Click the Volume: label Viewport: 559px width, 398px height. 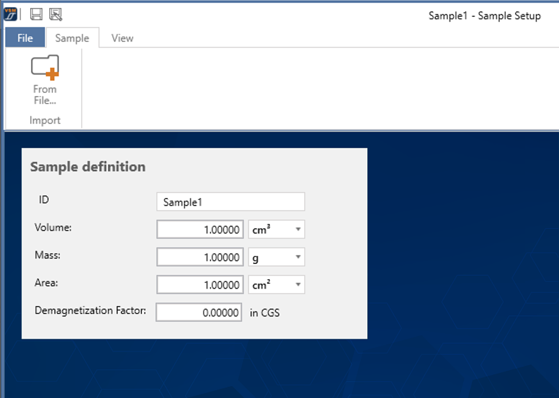pyautogui.click(x=53, y=228)
